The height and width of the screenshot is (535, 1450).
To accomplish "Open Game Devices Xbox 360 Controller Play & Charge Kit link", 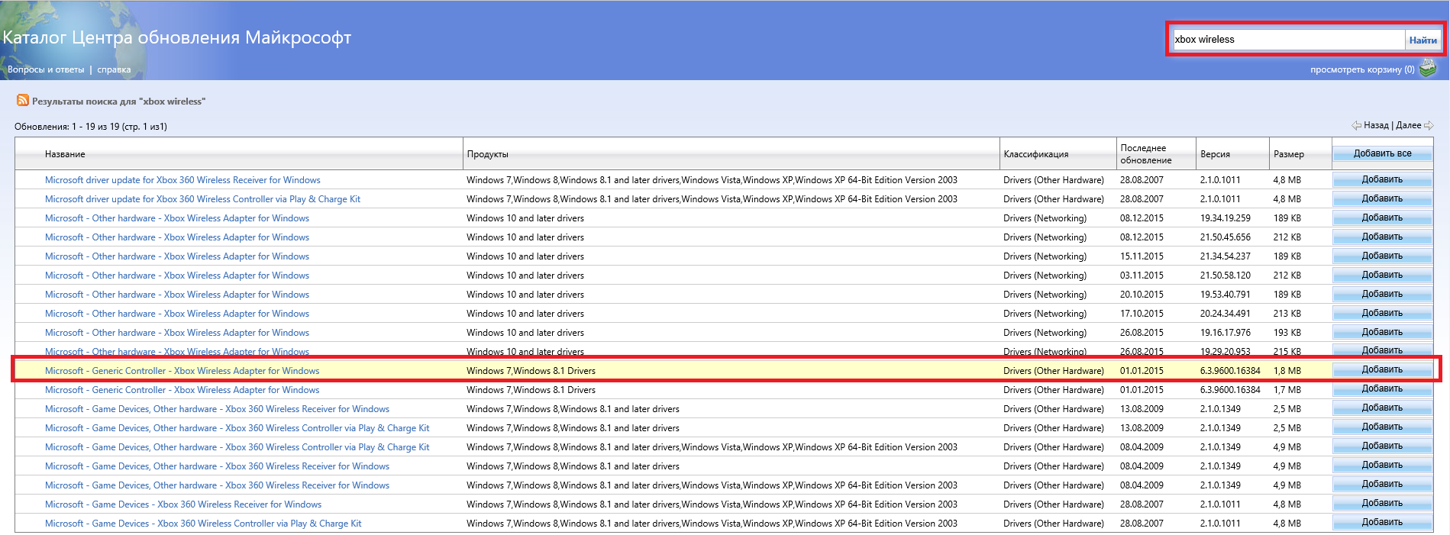I will (203, 524).
